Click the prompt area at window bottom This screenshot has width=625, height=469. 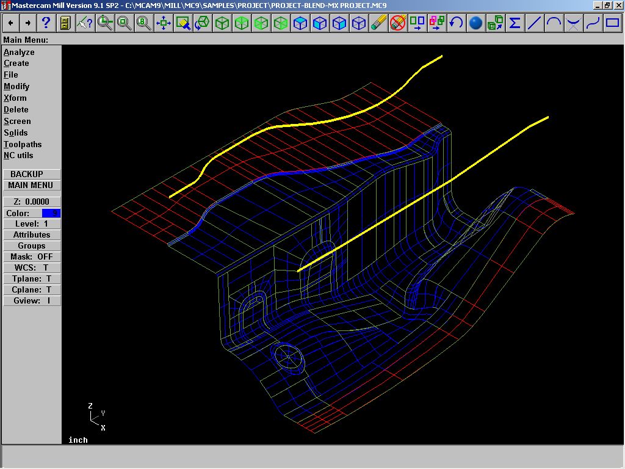pos(312,456)
